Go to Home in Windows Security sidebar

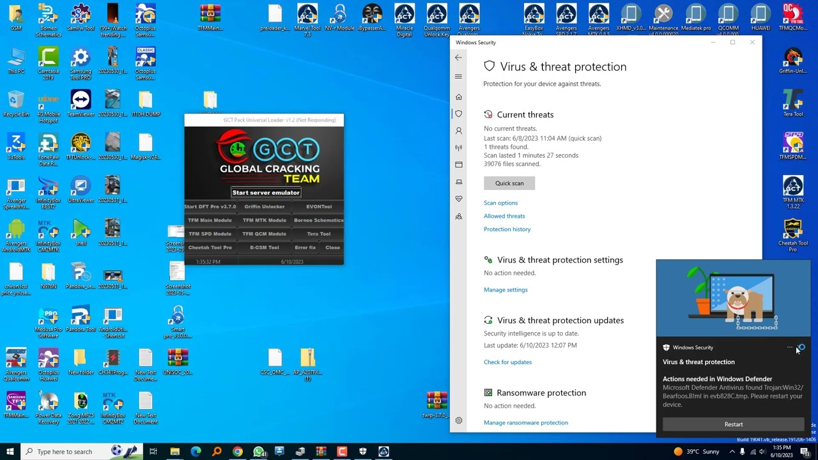click(x=458, y=97)
